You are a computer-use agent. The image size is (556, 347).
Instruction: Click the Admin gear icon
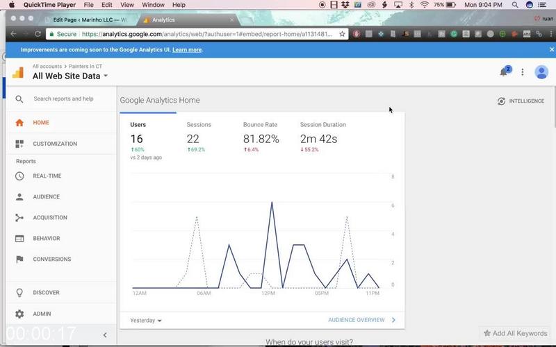pos(19,314)
